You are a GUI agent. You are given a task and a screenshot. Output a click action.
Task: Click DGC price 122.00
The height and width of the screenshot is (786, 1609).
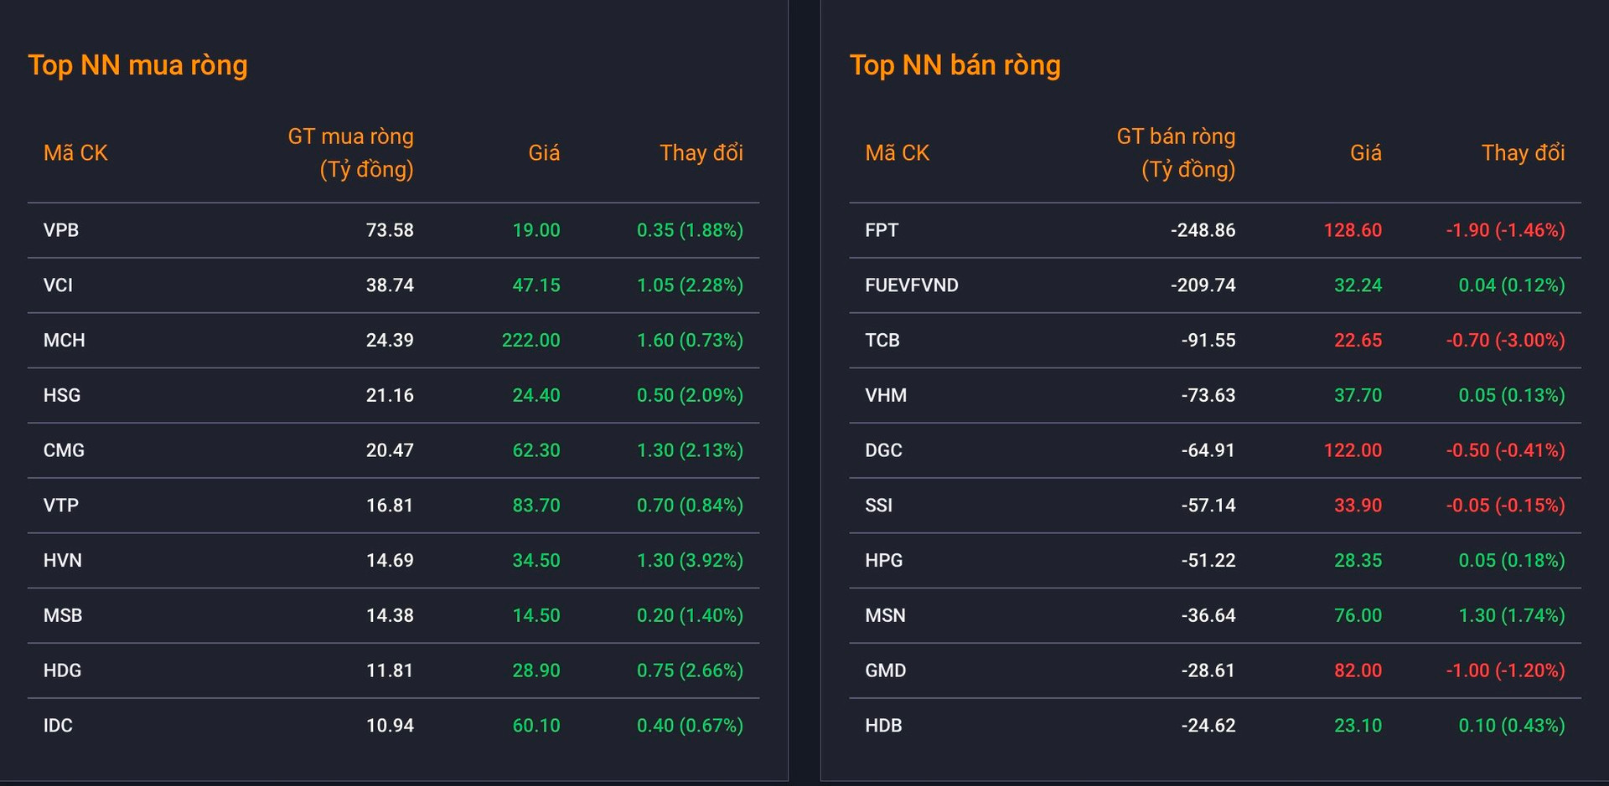(x=1353, y=450)
